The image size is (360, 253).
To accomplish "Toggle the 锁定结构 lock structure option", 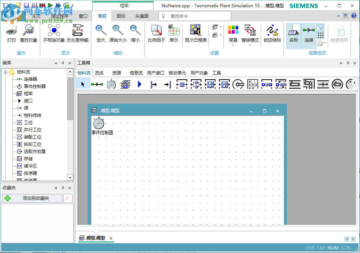I will pos(272,34).
